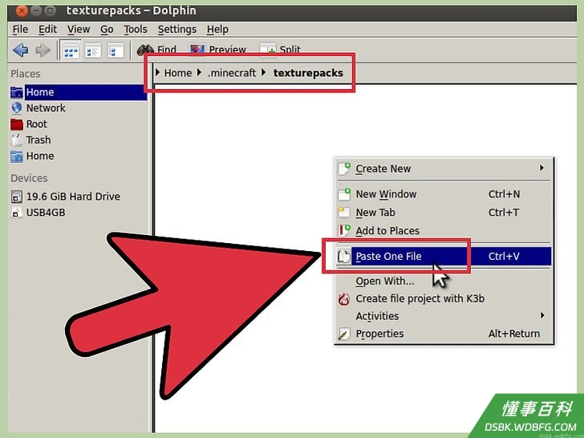Switch to Details view mode
The height and width of the screenshot is (438, 584).
(93, 51)
